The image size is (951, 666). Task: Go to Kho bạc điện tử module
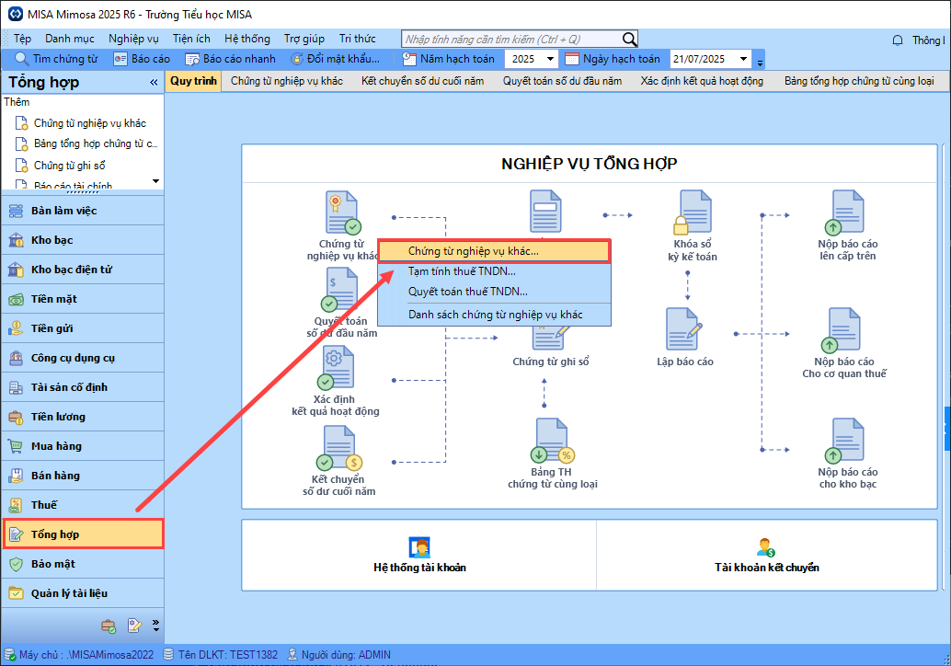[x=83, y=270]
